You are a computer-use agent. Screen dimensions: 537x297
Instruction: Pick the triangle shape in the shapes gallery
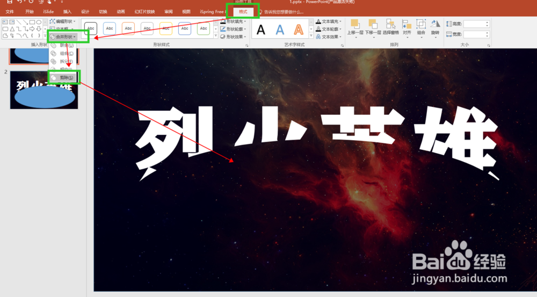click(x=12, y=29)
